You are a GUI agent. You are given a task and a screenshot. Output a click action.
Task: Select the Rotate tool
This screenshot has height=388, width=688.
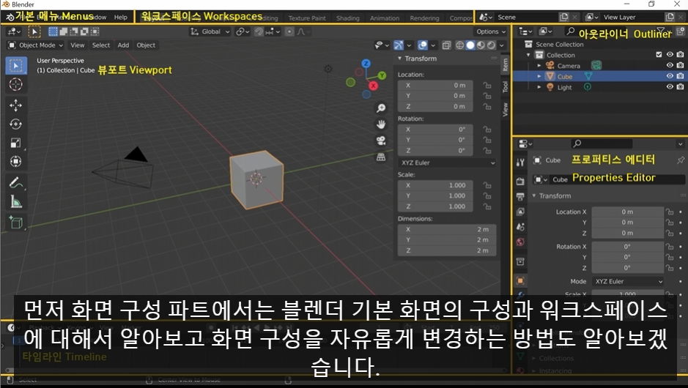(16, 124)
